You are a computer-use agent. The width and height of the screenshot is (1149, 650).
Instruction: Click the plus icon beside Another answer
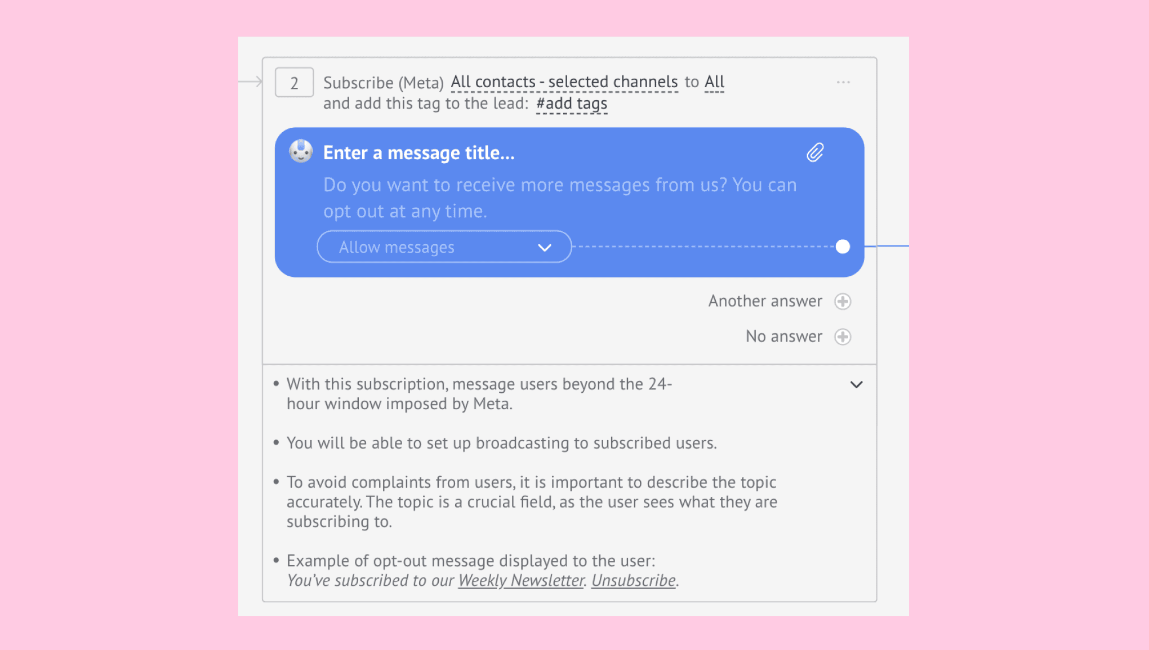click(843, 302)
